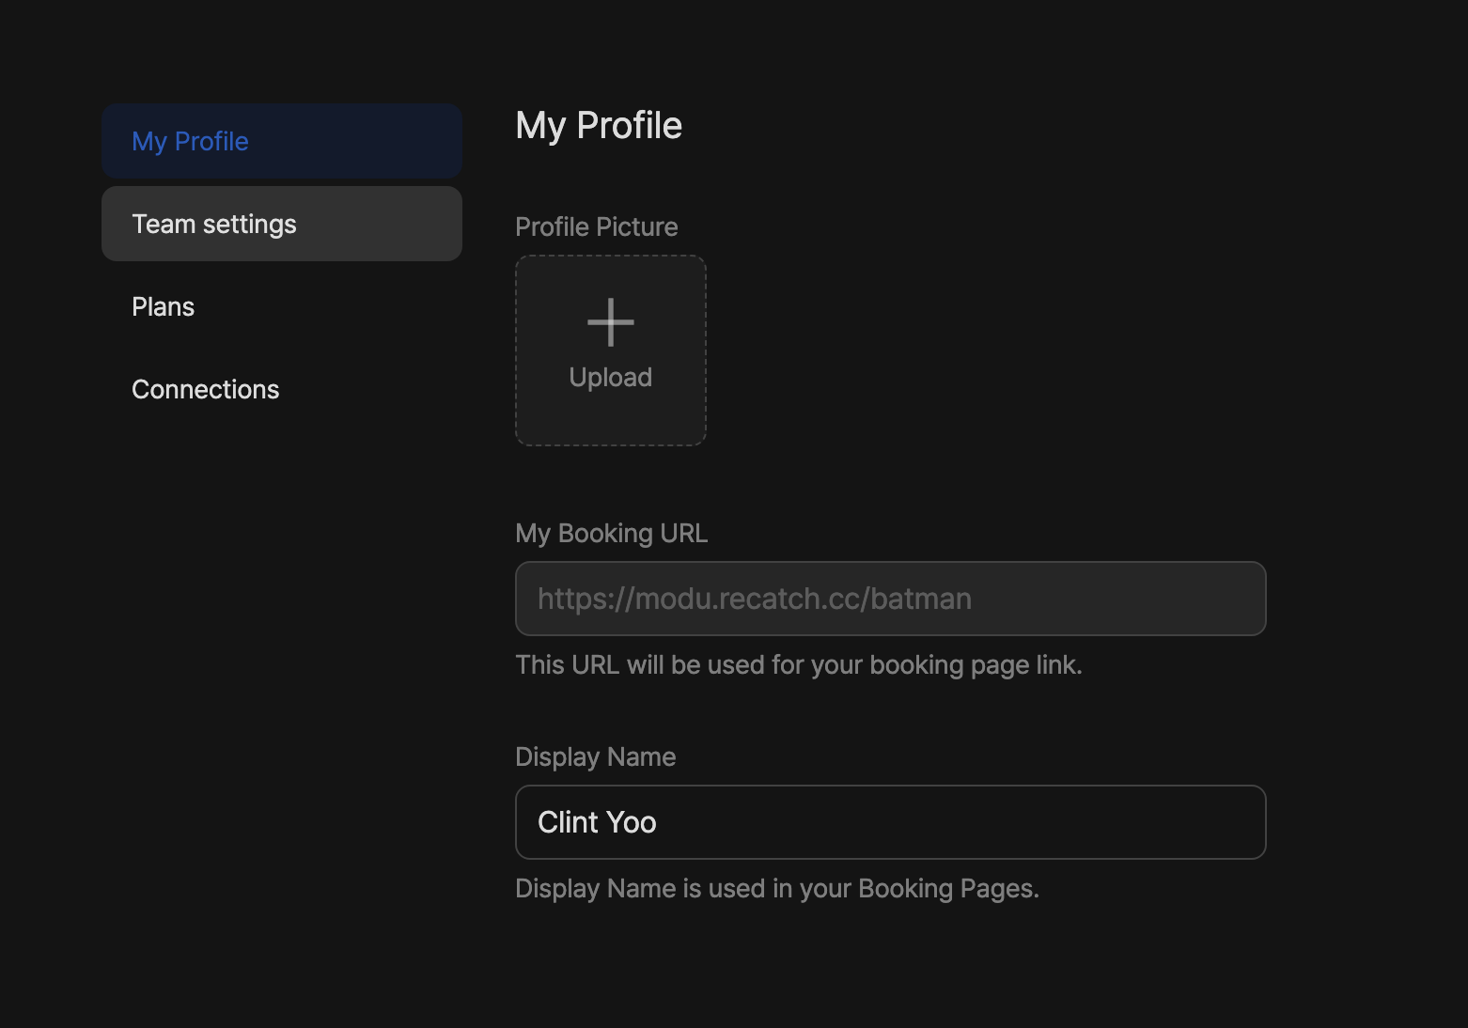Go to the Plans section
1468x1028 pixels.
coord(164,307)
